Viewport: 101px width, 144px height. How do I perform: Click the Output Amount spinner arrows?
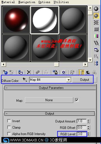[x=88, y=121]
